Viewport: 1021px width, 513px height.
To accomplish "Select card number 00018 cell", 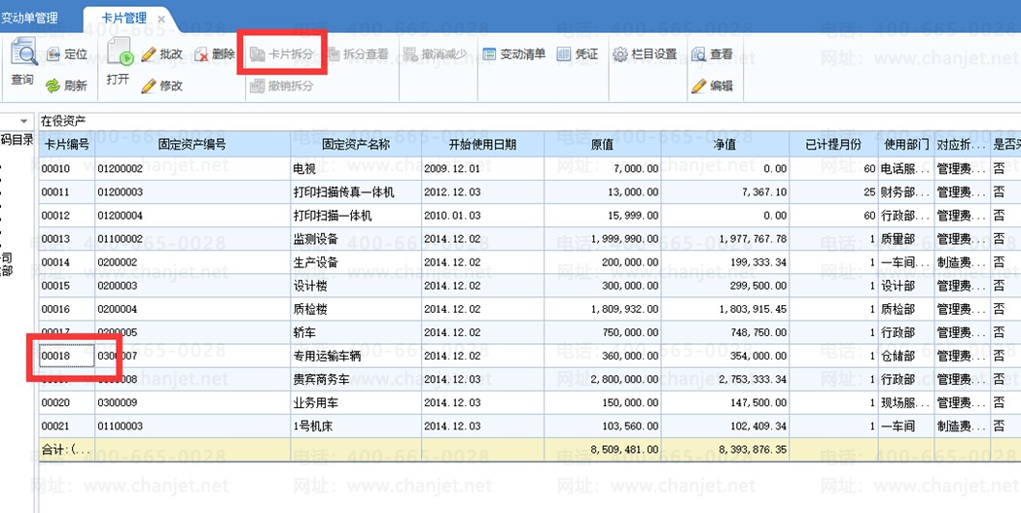I will click(67, 357).
